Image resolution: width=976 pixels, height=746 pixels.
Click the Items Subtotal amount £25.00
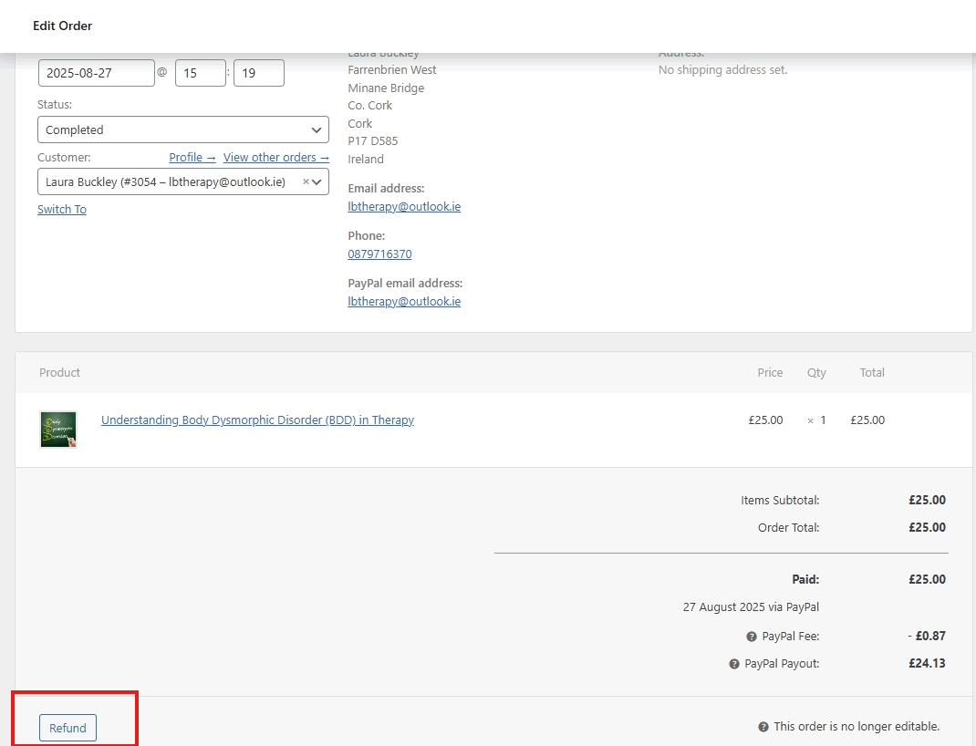coord(927,501)
